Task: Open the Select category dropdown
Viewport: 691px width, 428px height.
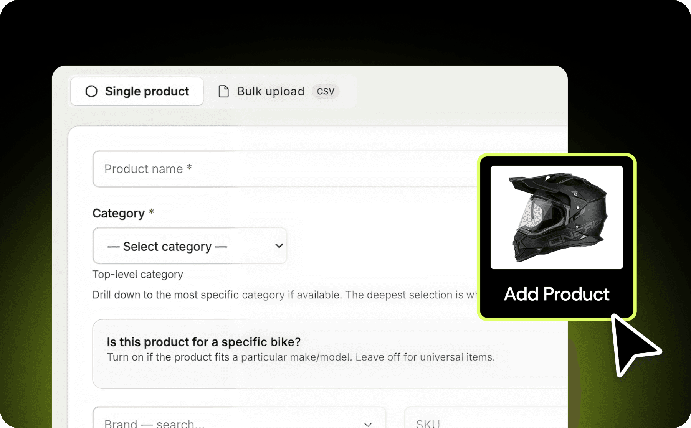Action: point(190,246)
